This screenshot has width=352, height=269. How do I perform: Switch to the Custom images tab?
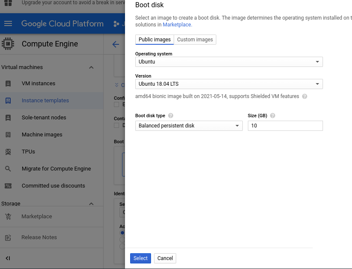195,40
